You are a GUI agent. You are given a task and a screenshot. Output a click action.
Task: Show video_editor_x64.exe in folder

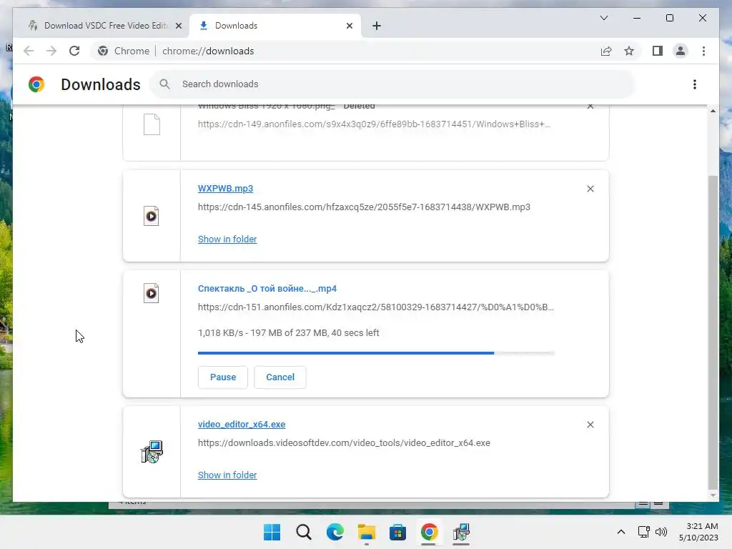click(x=227, y=475)
